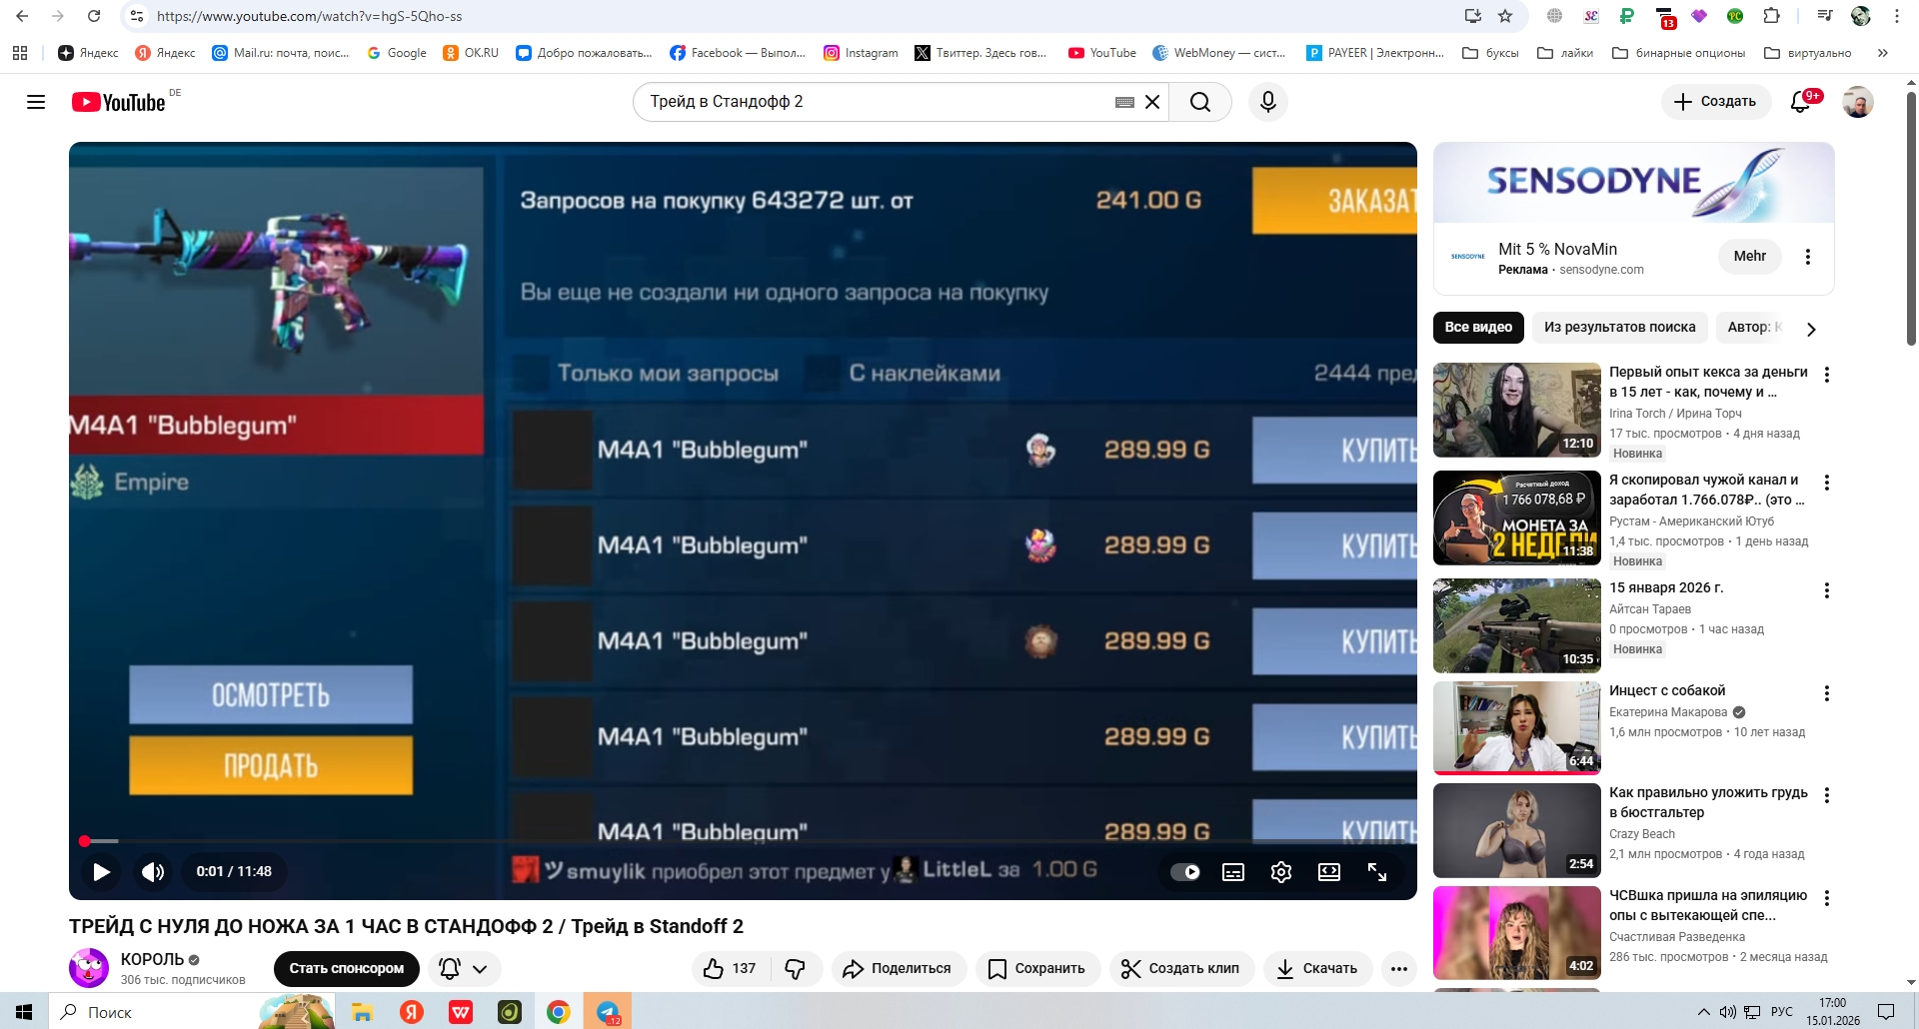Open the КОРОЛЬ channel name link
Image resolution: width=1919 pixels, height=1029 pixels.
click(152, 959)
